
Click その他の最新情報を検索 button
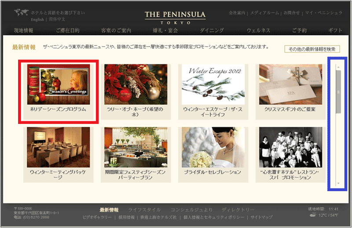[312, 49]
